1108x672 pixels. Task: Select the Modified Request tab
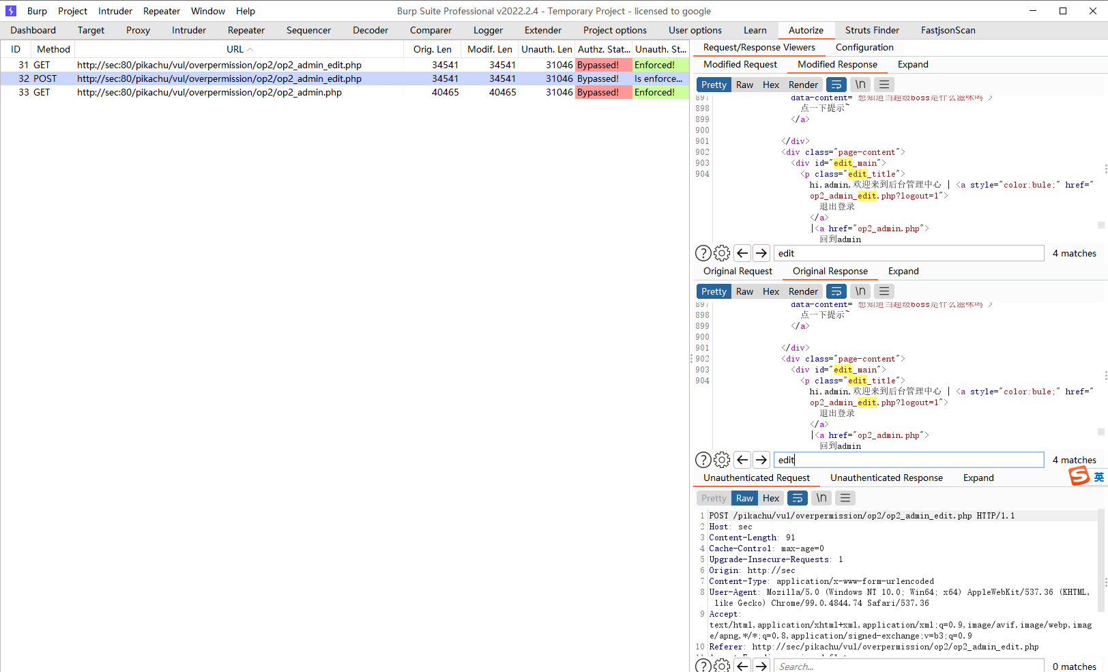(x=740, y=64)
